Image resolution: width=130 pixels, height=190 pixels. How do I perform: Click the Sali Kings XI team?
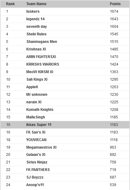pyautogui.click(x=37, y=79)
